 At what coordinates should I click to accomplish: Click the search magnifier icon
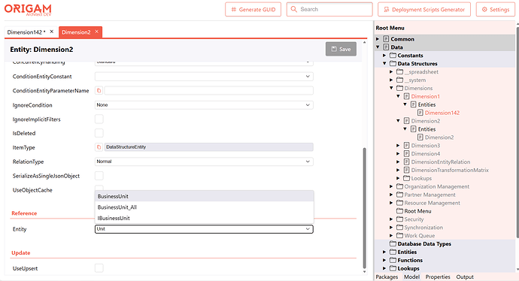click(x=293, y=9)
